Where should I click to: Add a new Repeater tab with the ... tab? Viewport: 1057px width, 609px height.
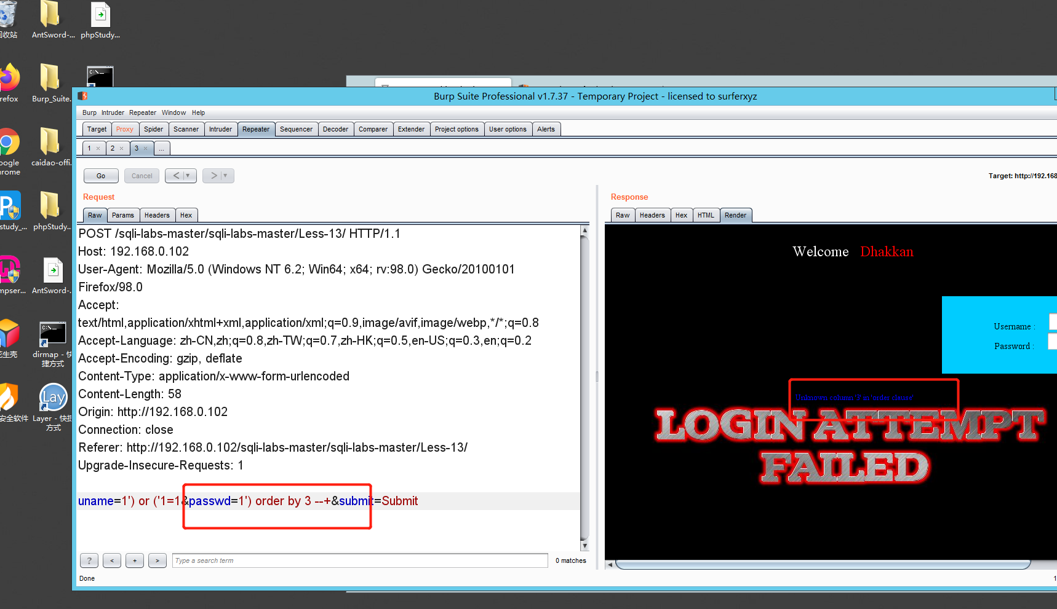click(x=162, y=148)
